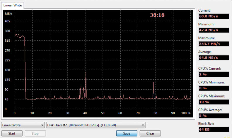This screenshot has width=232, height=138.
Task: Switch to the Linear Write tab
Action: pyautogui.click(x=13, y=5)
